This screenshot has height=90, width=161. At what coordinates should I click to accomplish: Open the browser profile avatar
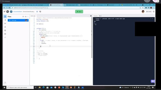tap(151, 8)
